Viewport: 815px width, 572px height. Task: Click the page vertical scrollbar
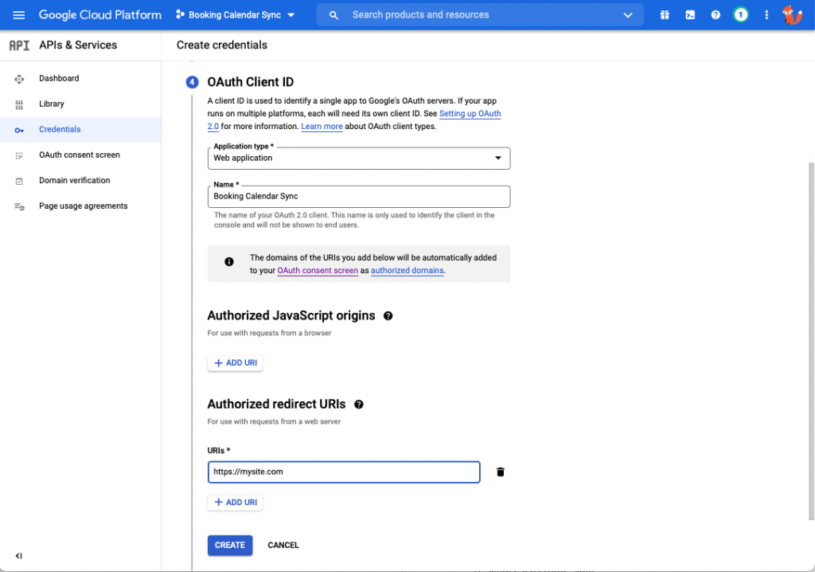[811, 341]
